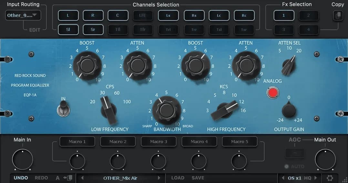The width and height of the screenshot is (348, 183).
Task: Click the A/B copy icon beside Redo
Action: pyautogui.click(x=68, y=178)
